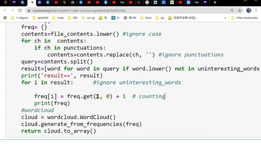Image resolution: width=261 pixels, height=147 pixels.
Task: Open the 'ephe429' bookmark folder
Action: [x=40, y=18]
